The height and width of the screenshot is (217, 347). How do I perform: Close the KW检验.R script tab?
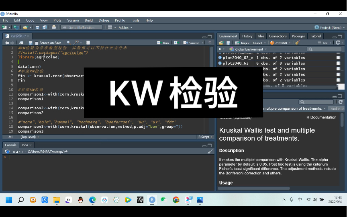tap(28, 36)
